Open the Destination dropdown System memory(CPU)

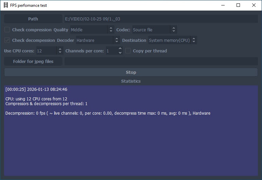pyautogui.click(x=172, y=40)
